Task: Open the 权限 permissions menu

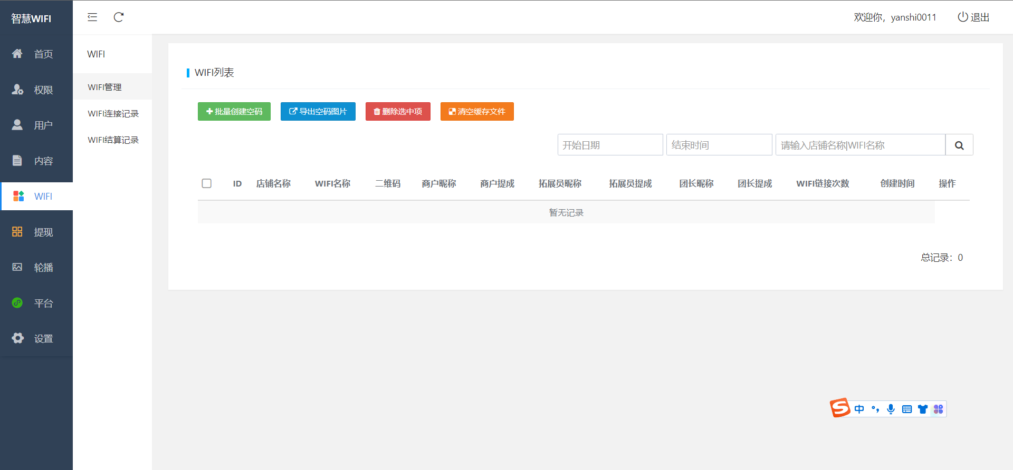Action: point(36,90)
